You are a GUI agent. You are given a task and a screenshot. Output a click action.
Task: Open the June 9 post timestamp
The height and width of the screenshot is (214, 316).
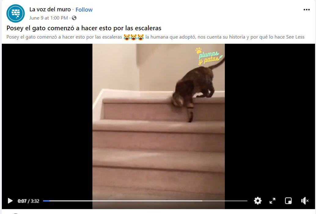coord(48,18)
